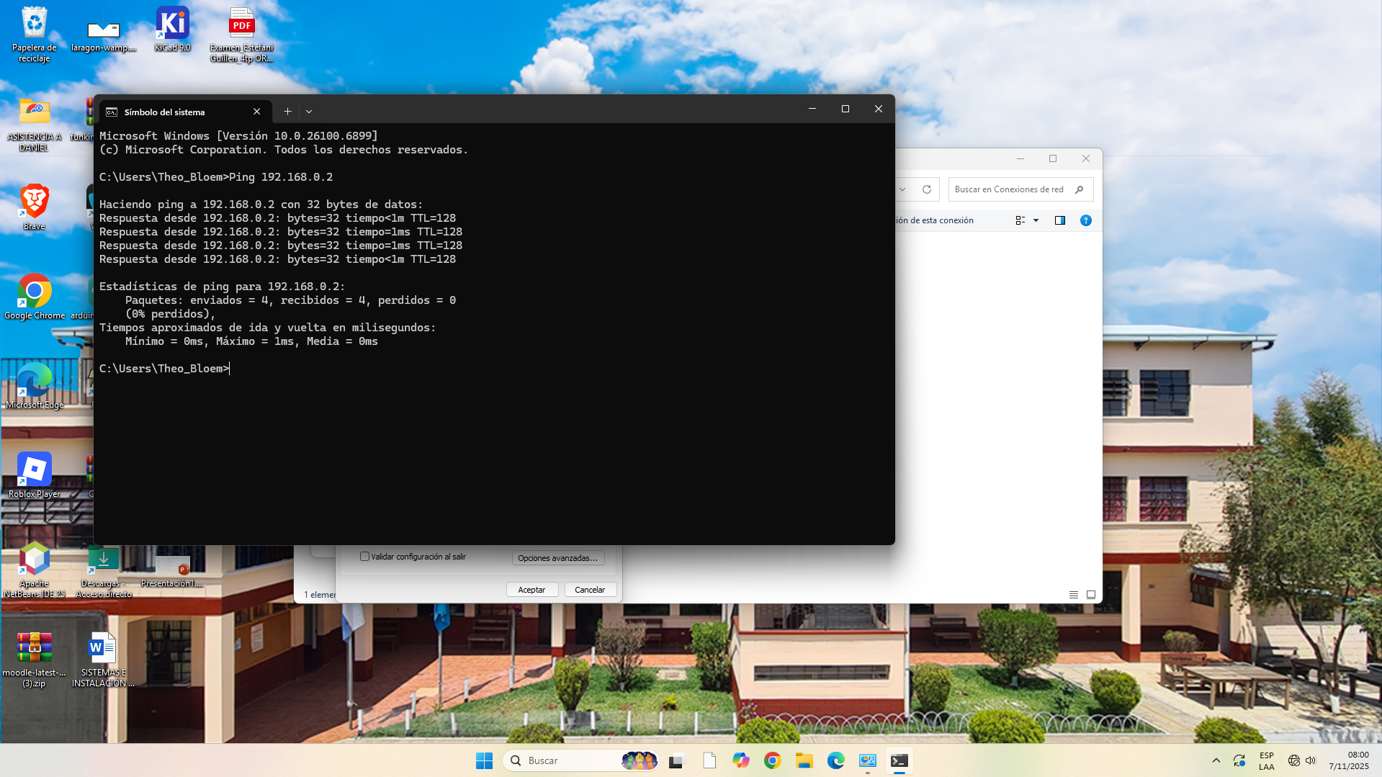Toggle the preview pane in Conexiones de red
Viewport: 1382px width, 777px height.
click(1059, 220)
